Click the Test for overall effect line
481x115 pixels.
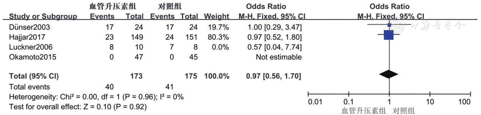click(x=78, y=107)
